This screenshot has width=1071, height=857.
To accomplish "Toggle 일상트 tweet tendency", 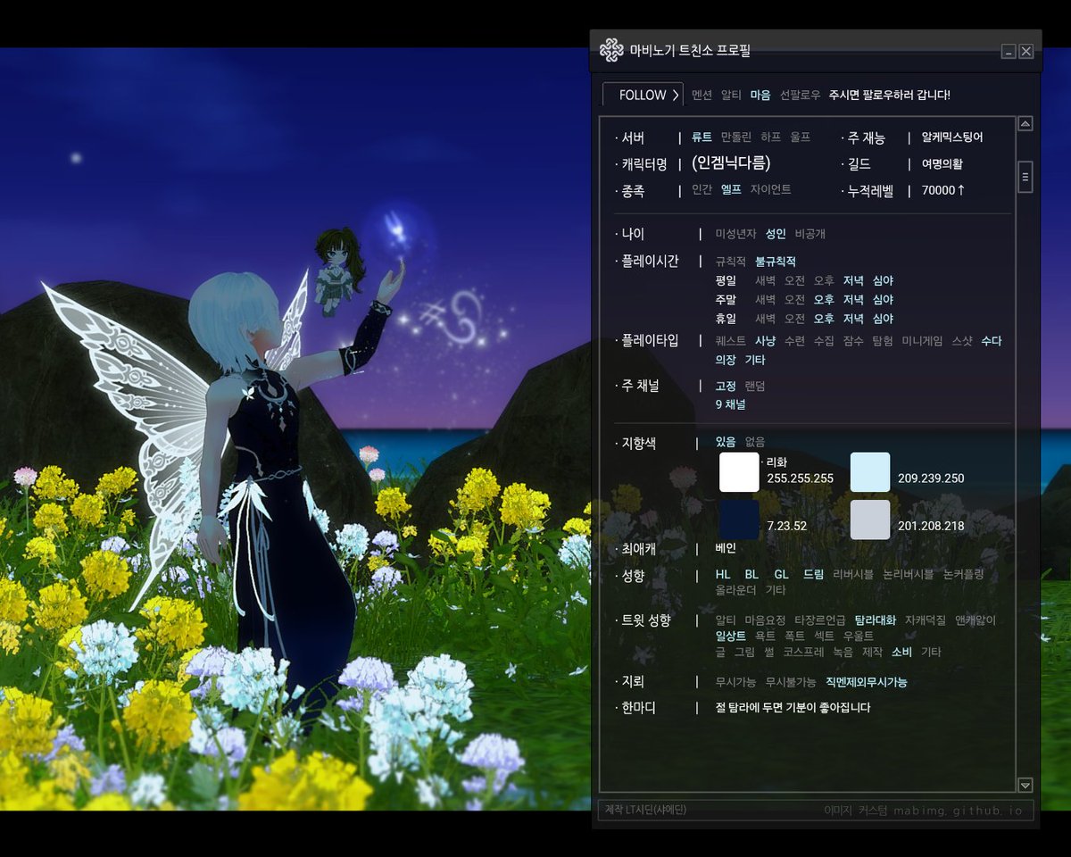I will (731, 636).
